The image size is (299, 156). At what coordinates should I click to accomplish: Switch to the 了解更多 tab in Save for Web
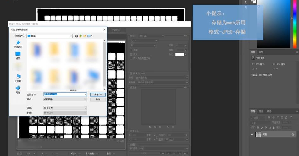click(x=116, y=30)
